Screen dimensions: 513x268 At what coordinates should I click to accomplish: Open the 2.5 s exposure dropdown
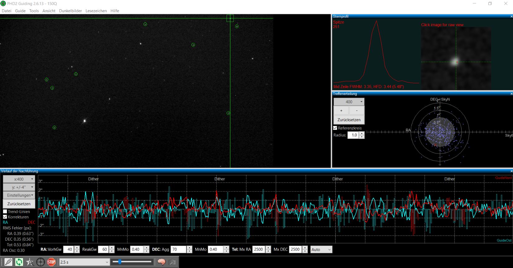[84, 262]
